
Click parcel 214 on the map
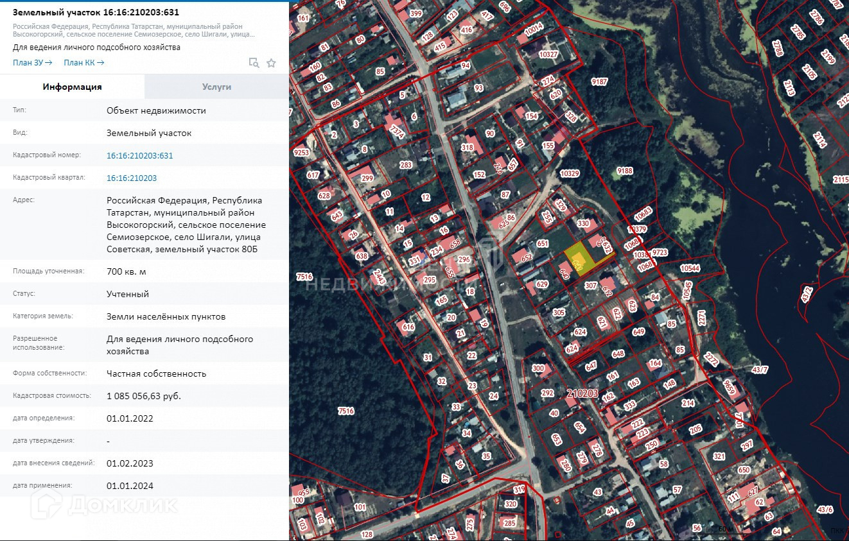(x=688, y=403)
